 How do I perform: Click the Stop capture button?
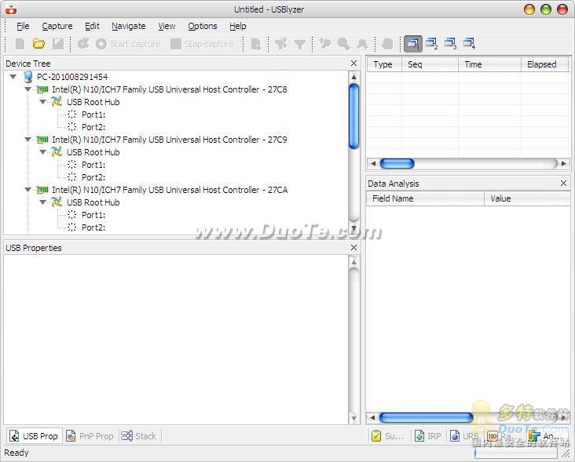tap(202, 44)
